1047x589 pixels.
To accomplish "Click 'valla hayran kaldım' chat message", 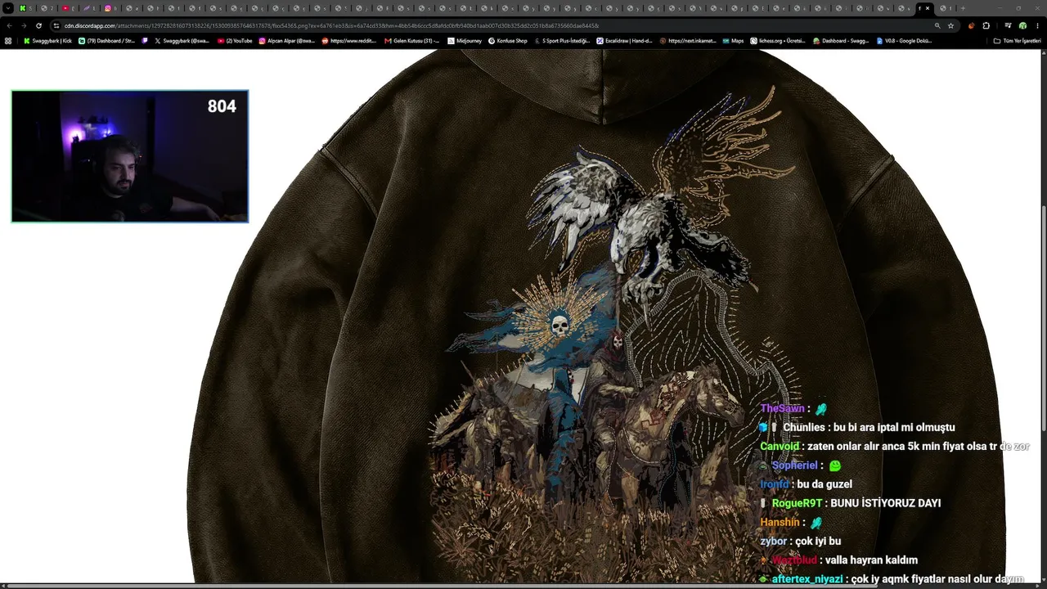I will pos(872,560).
